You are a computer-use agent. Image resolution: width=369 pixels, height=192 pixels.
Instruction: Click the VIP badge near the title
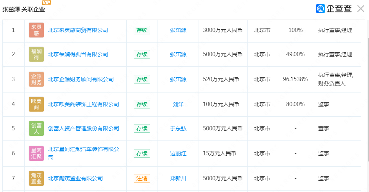pyautogui.click(x=47, y=3)
